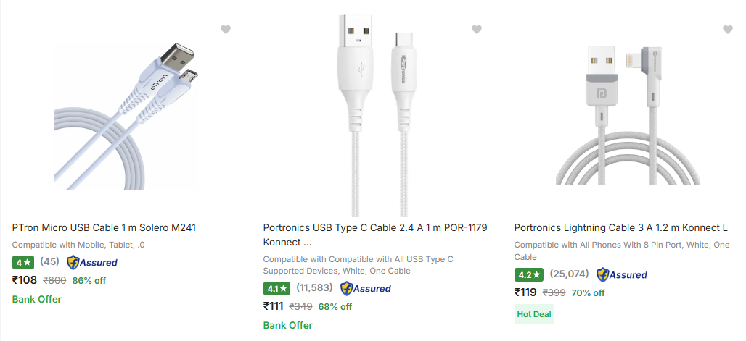Click the Assured badge on PTron cable
The image size is (746, 341).
[92, 262]
